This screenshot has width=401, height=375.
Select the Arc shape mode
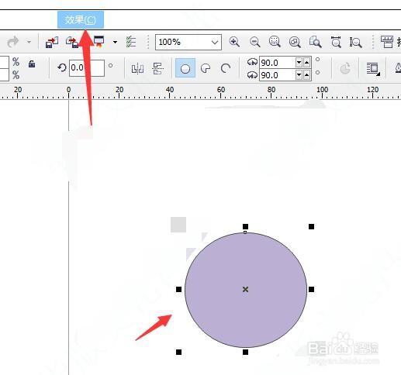click(226, 68)
